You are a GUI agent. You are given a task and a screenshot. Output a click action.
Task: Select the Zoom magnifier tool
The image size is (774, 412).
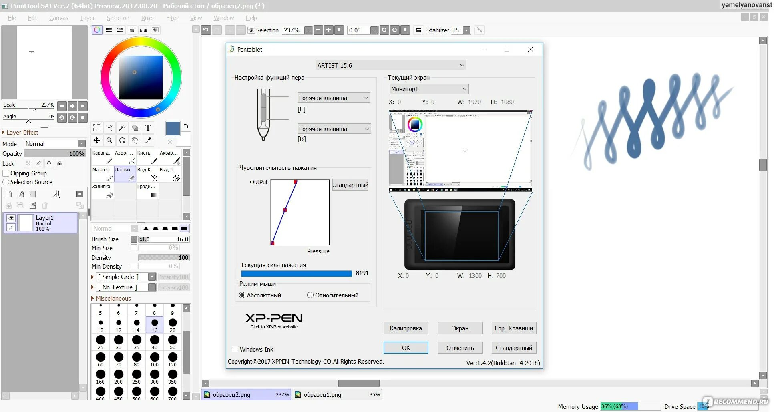(x=109, y=141)
